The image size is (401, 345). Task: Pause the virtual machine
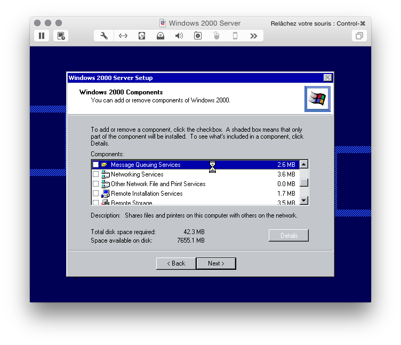pos(42,36)
